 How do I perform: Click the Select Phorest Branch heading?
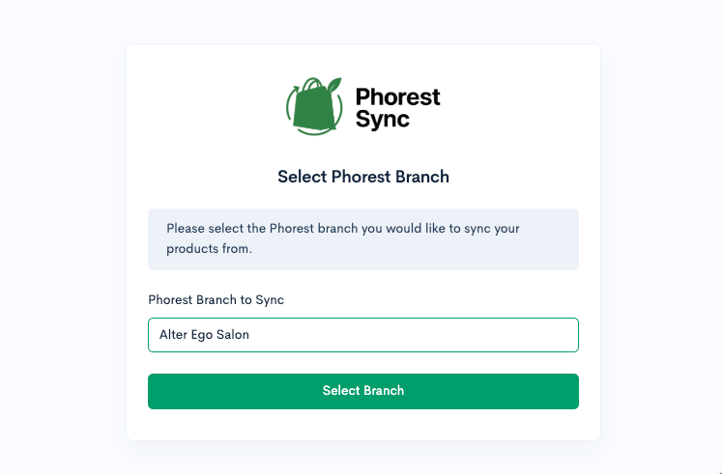pyautogui.click(x=362, y=177)
